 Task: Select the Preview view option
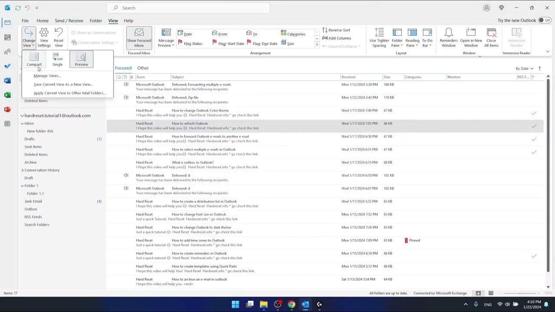[x=81, y=59]
